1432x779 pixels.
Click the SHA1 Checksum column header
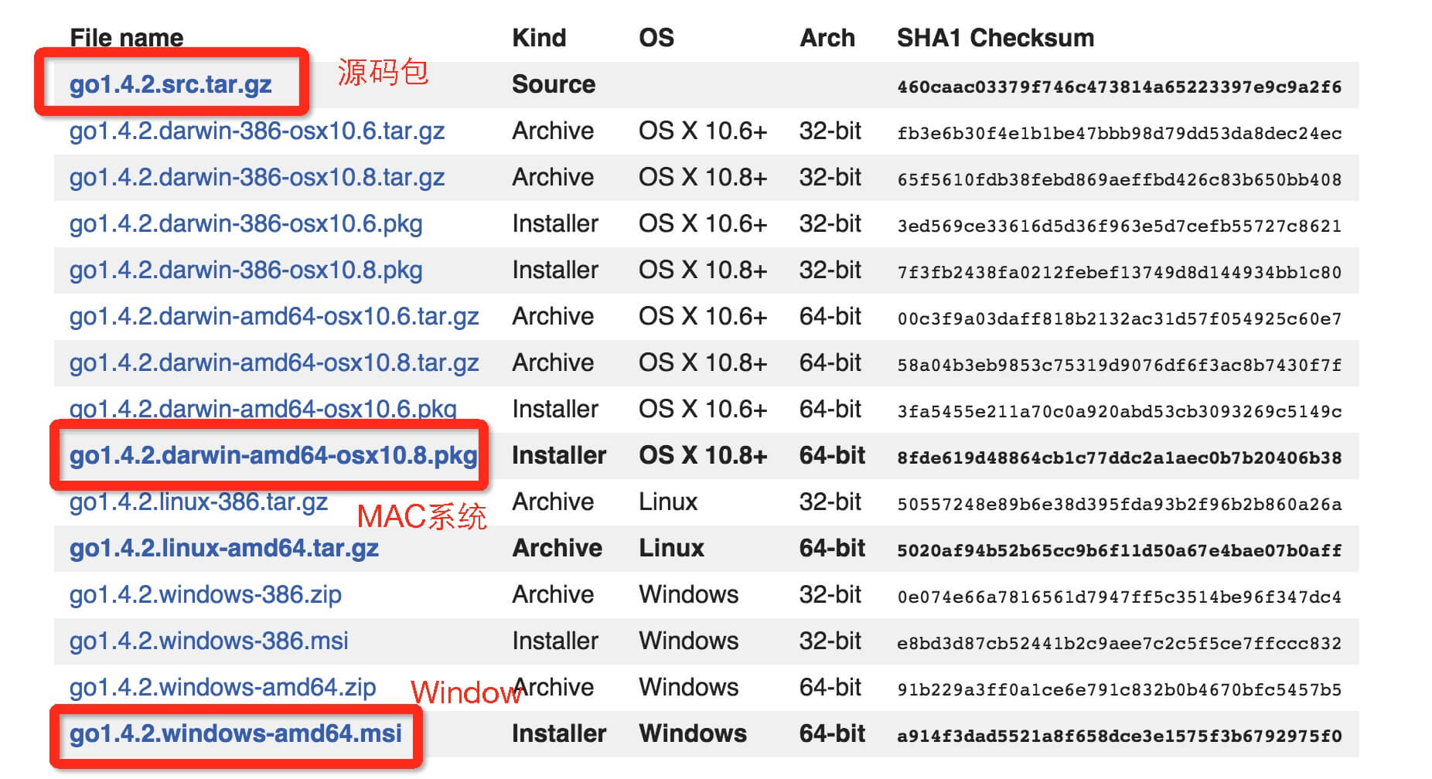pos(995,38)
